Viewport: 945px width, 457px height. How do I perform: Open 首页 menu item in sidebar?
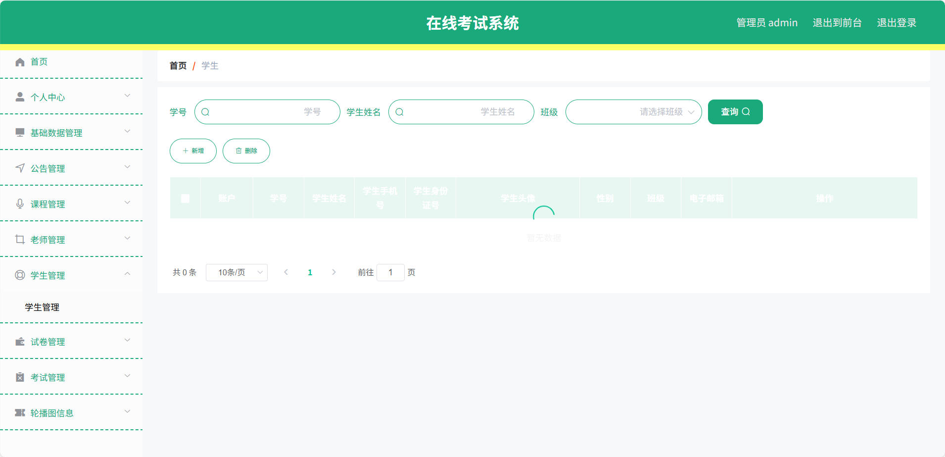[71, 62]
